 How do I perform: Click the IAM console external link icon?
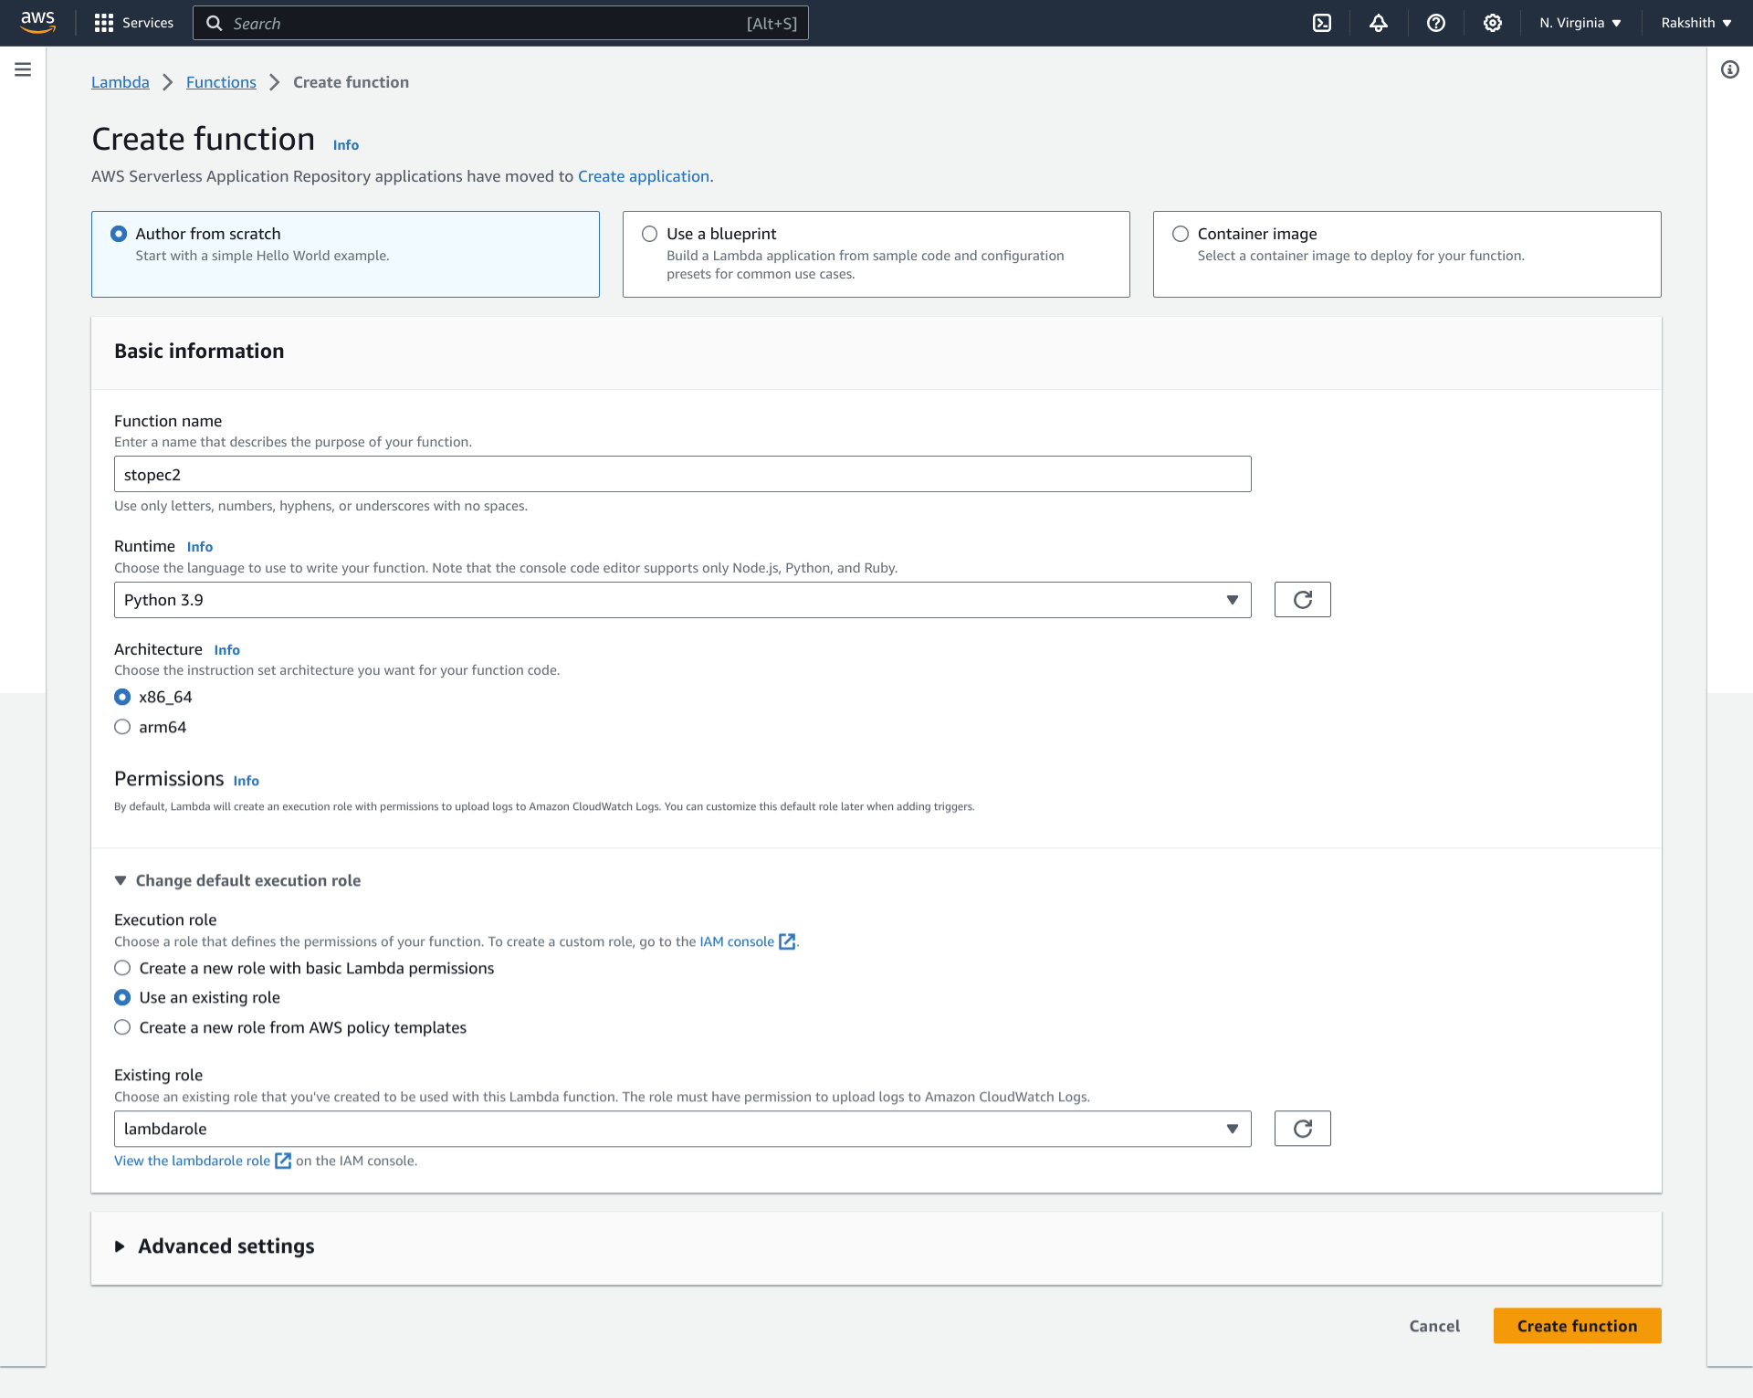[787, 941]
